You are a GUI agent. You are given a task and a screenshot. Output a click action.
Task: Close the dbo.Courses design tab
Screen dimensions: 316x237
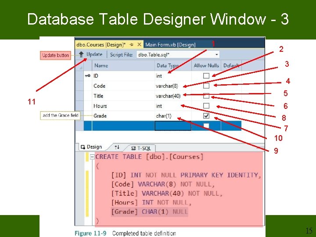(139, 44)
